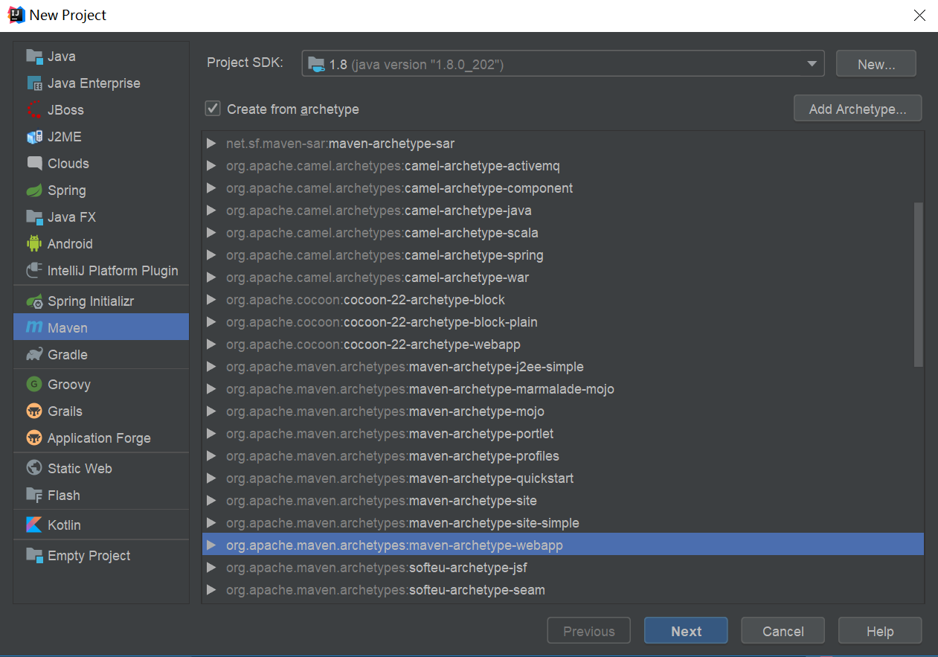This screenshot has height=657, width=938.
Task: Click the Previous button
Action: 588,631
